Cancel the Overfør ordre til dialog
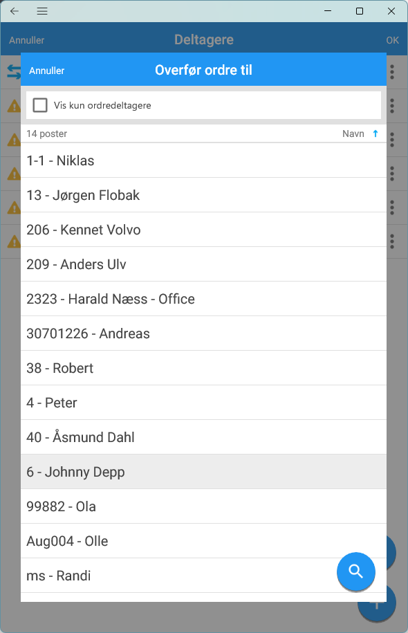The height and width of the screenshot is (633, 408). (47, 71)
